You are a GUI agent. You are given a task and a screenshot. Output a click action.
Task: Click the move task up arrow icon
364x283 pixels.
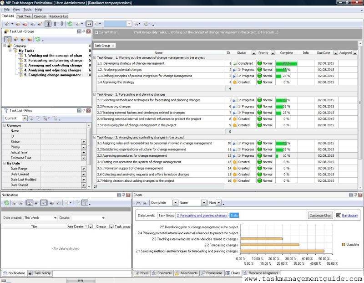(x=55, y=24)
